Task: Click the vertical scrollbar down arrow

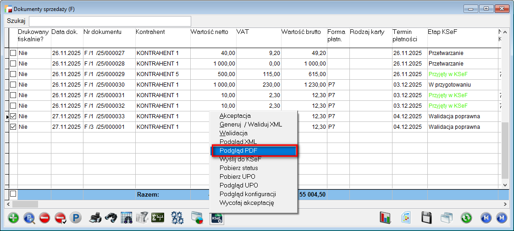Action: (x=506, y=185)
